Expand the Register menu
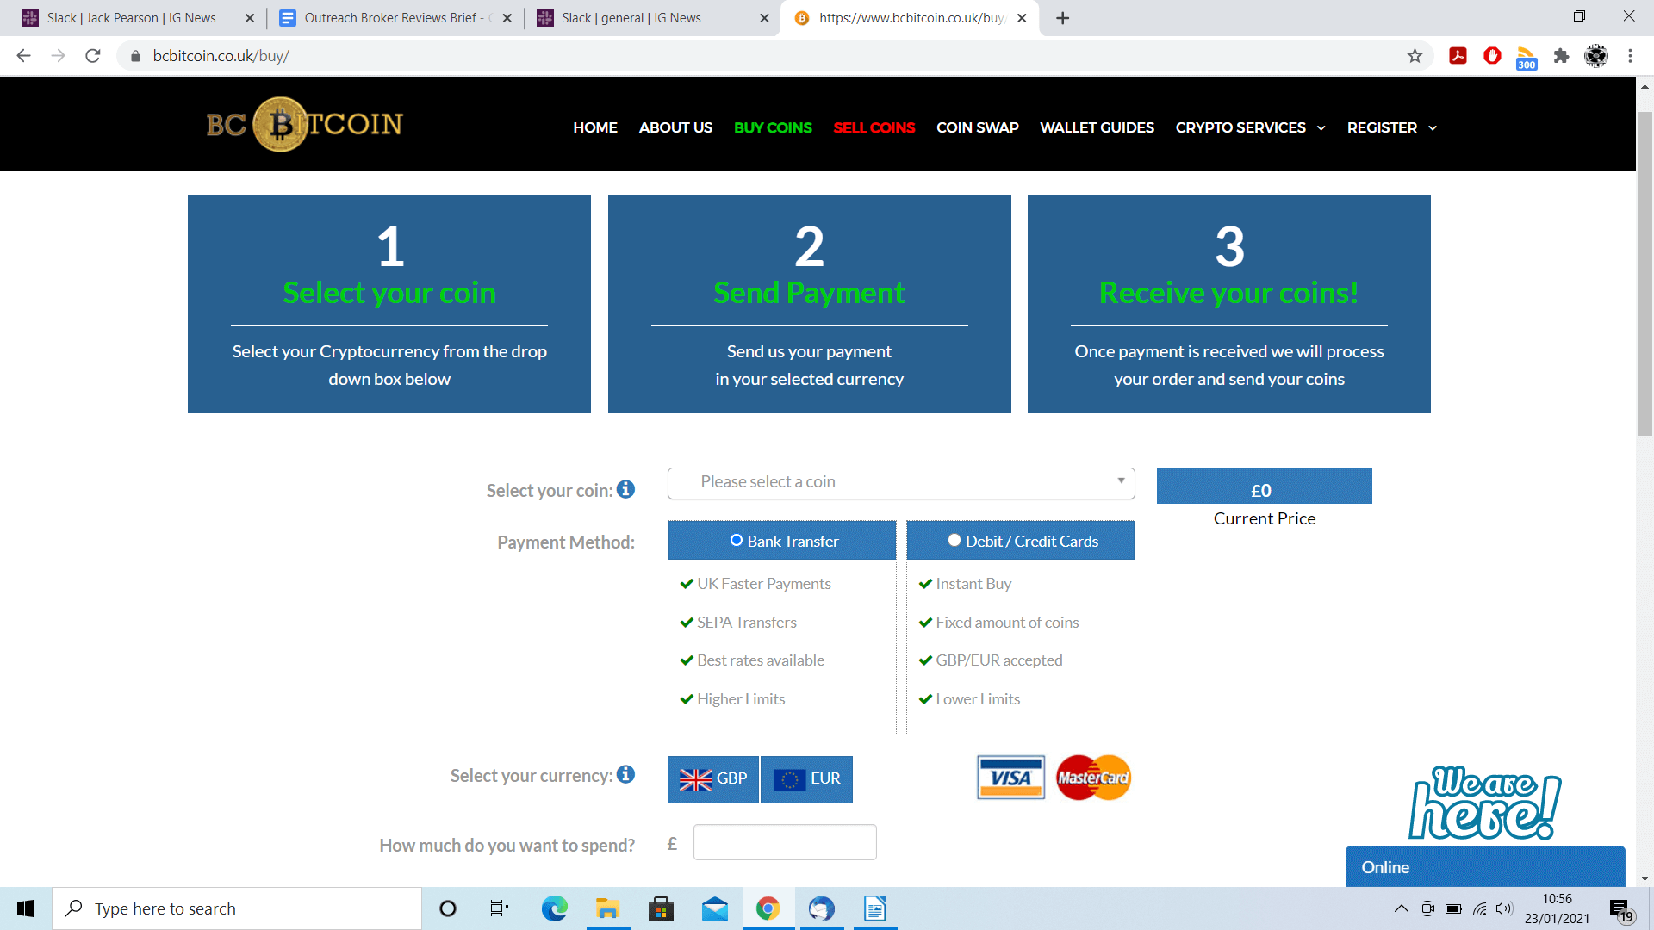The width and height of the screenshot is (1654, 930). 1392,127
